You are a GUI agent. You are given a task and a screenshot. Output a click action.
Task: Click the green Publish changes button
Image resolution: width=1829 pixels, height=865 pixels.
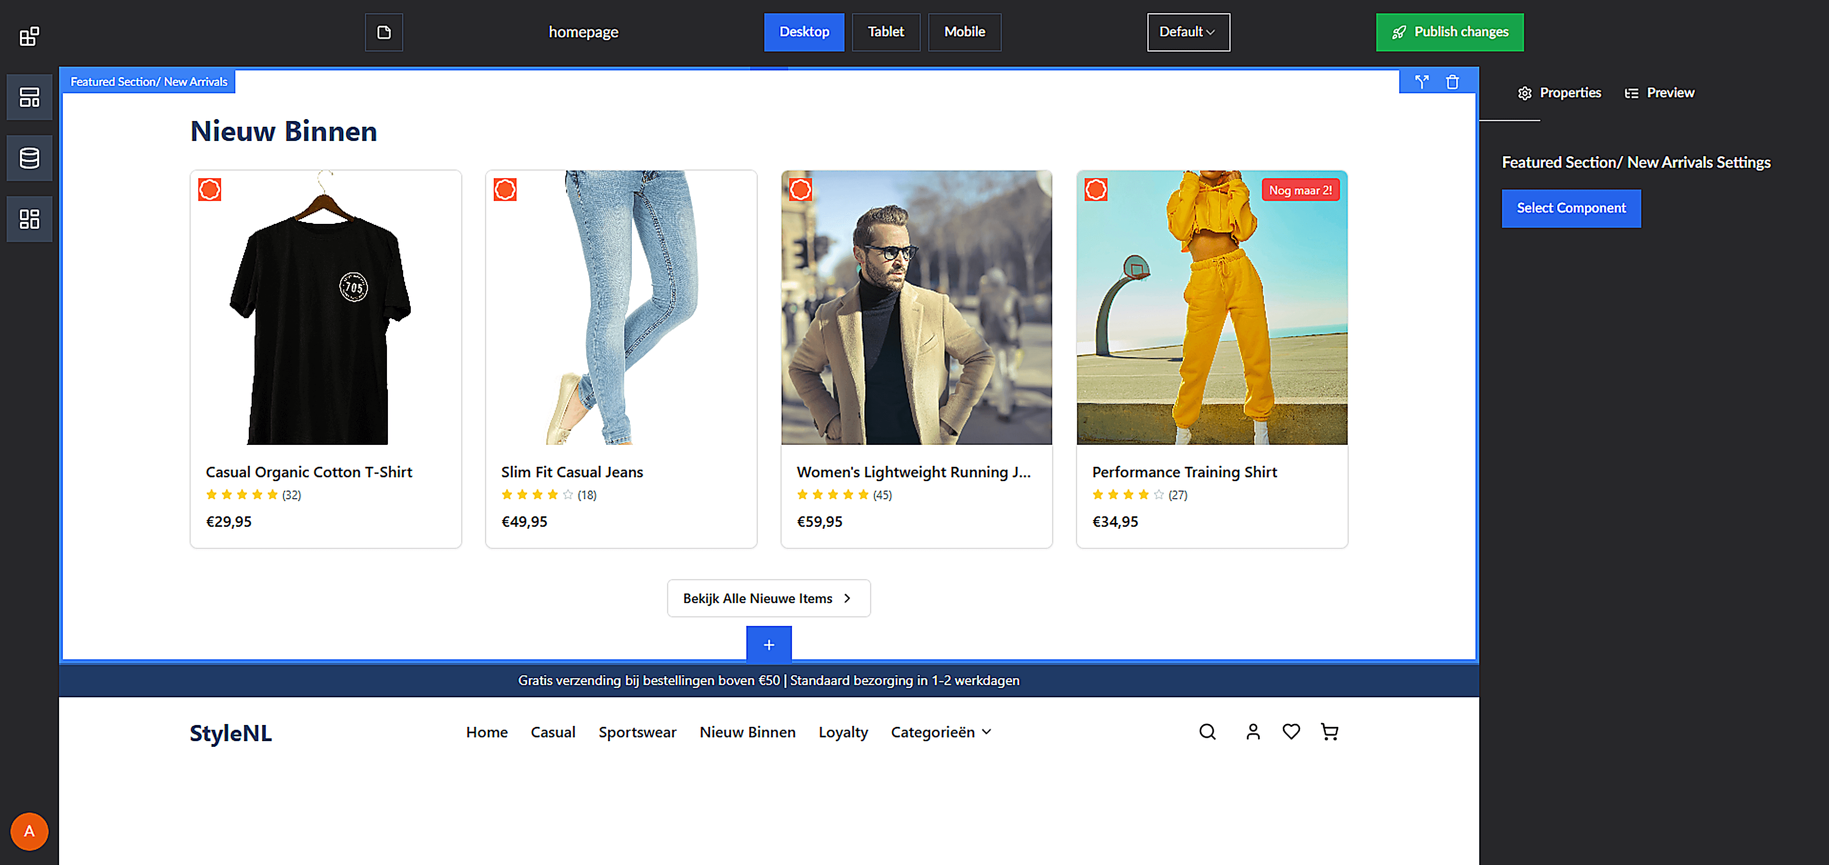pos(1450,32)
